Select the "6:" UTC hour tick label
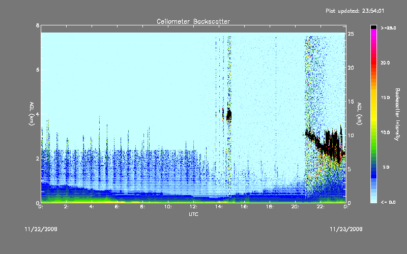Viewport: 407px width, 254px height. point(118,207)
